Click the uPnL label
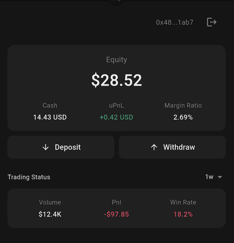 [116, 105]
